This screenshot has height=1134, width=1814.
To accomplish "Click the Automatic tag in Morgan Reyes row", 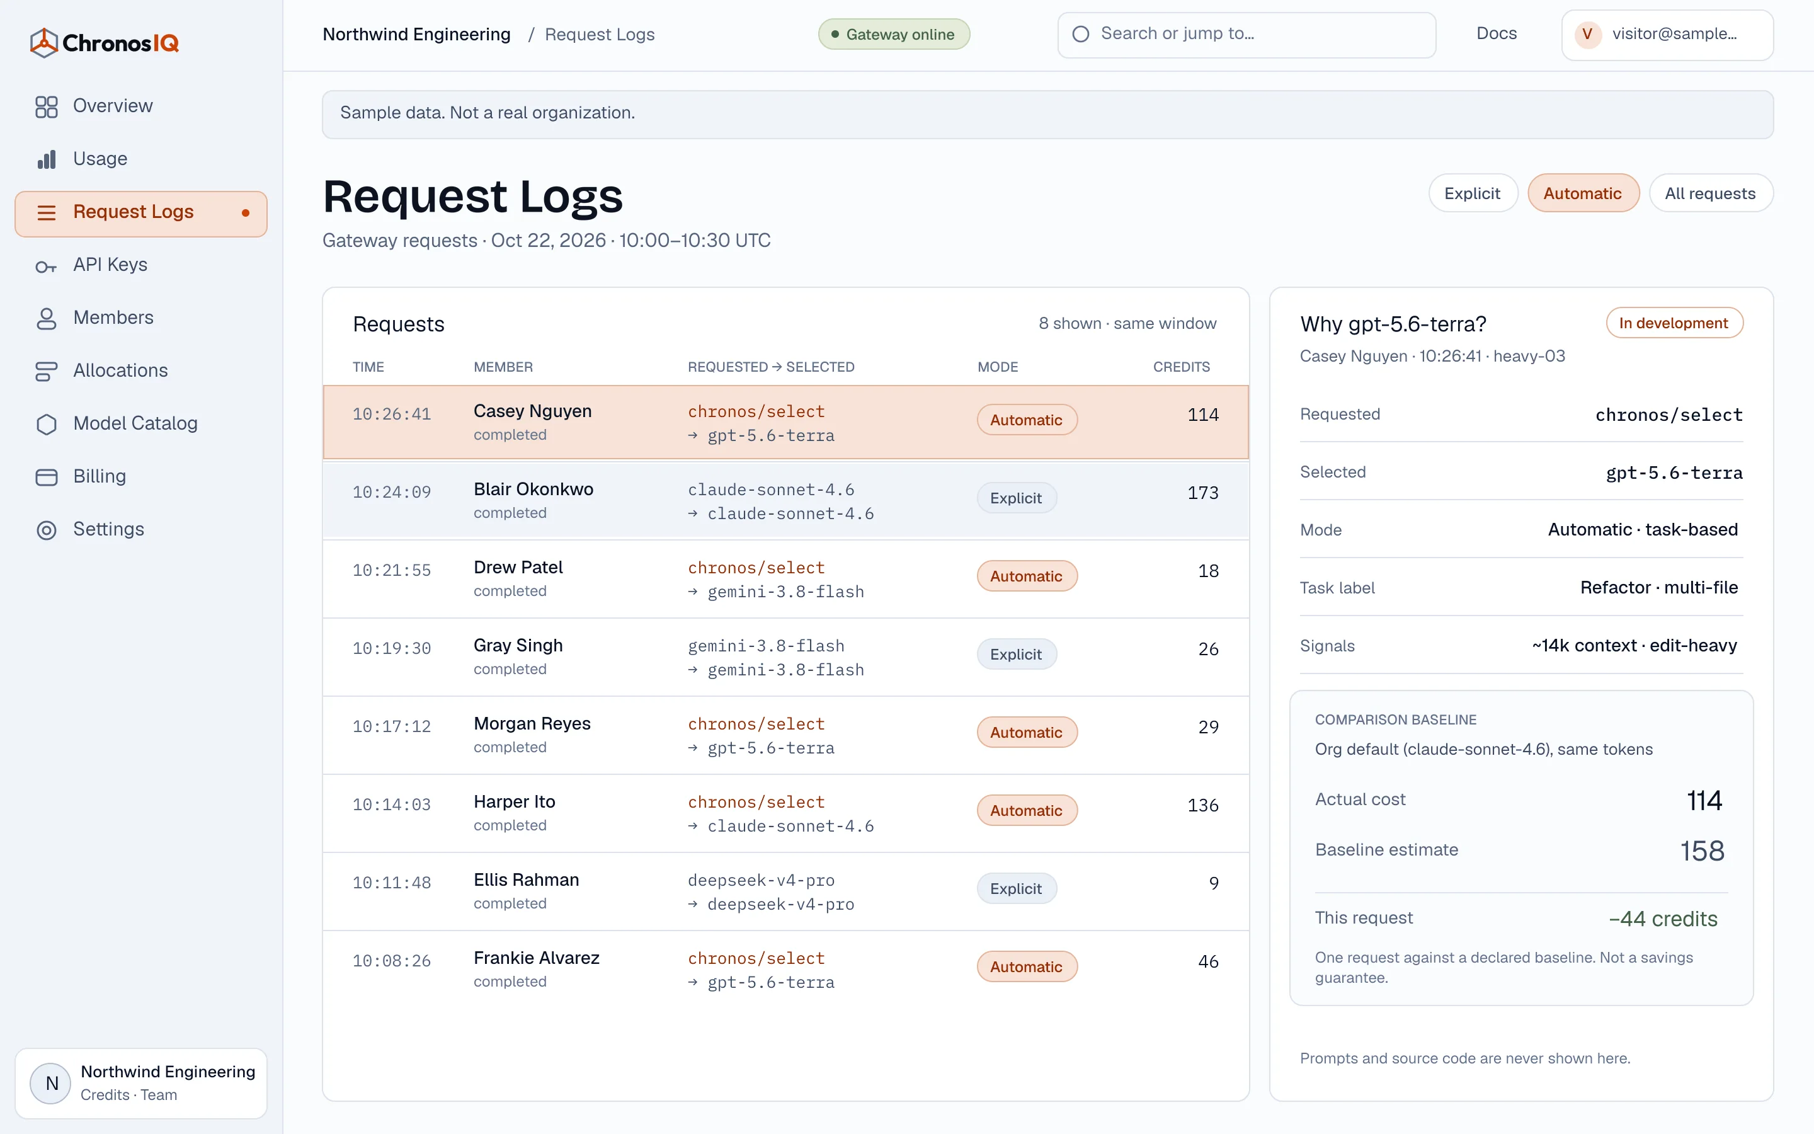I will click(1027, 732).
